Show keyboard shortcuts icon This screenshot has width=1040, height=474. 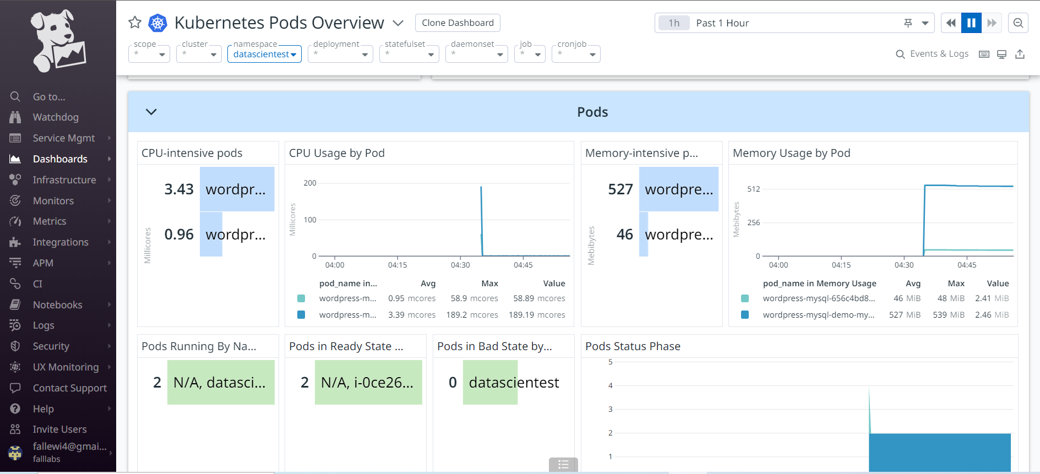coord(984,54)
